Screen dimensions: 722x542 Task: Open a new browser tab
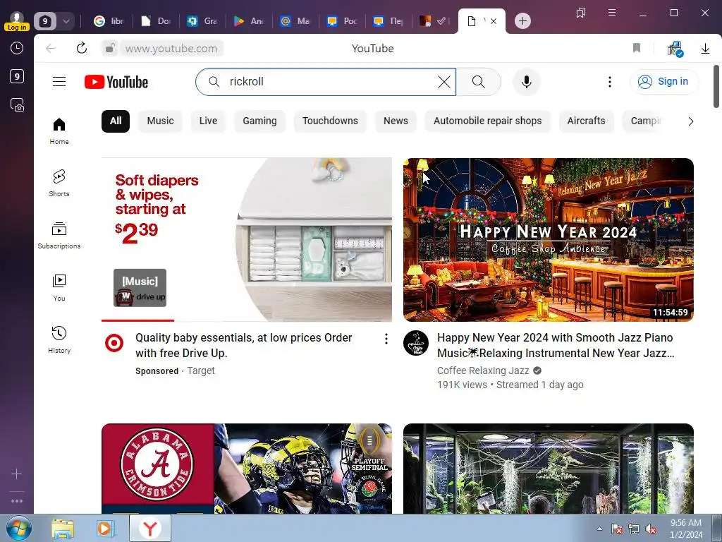coord(522,20)
